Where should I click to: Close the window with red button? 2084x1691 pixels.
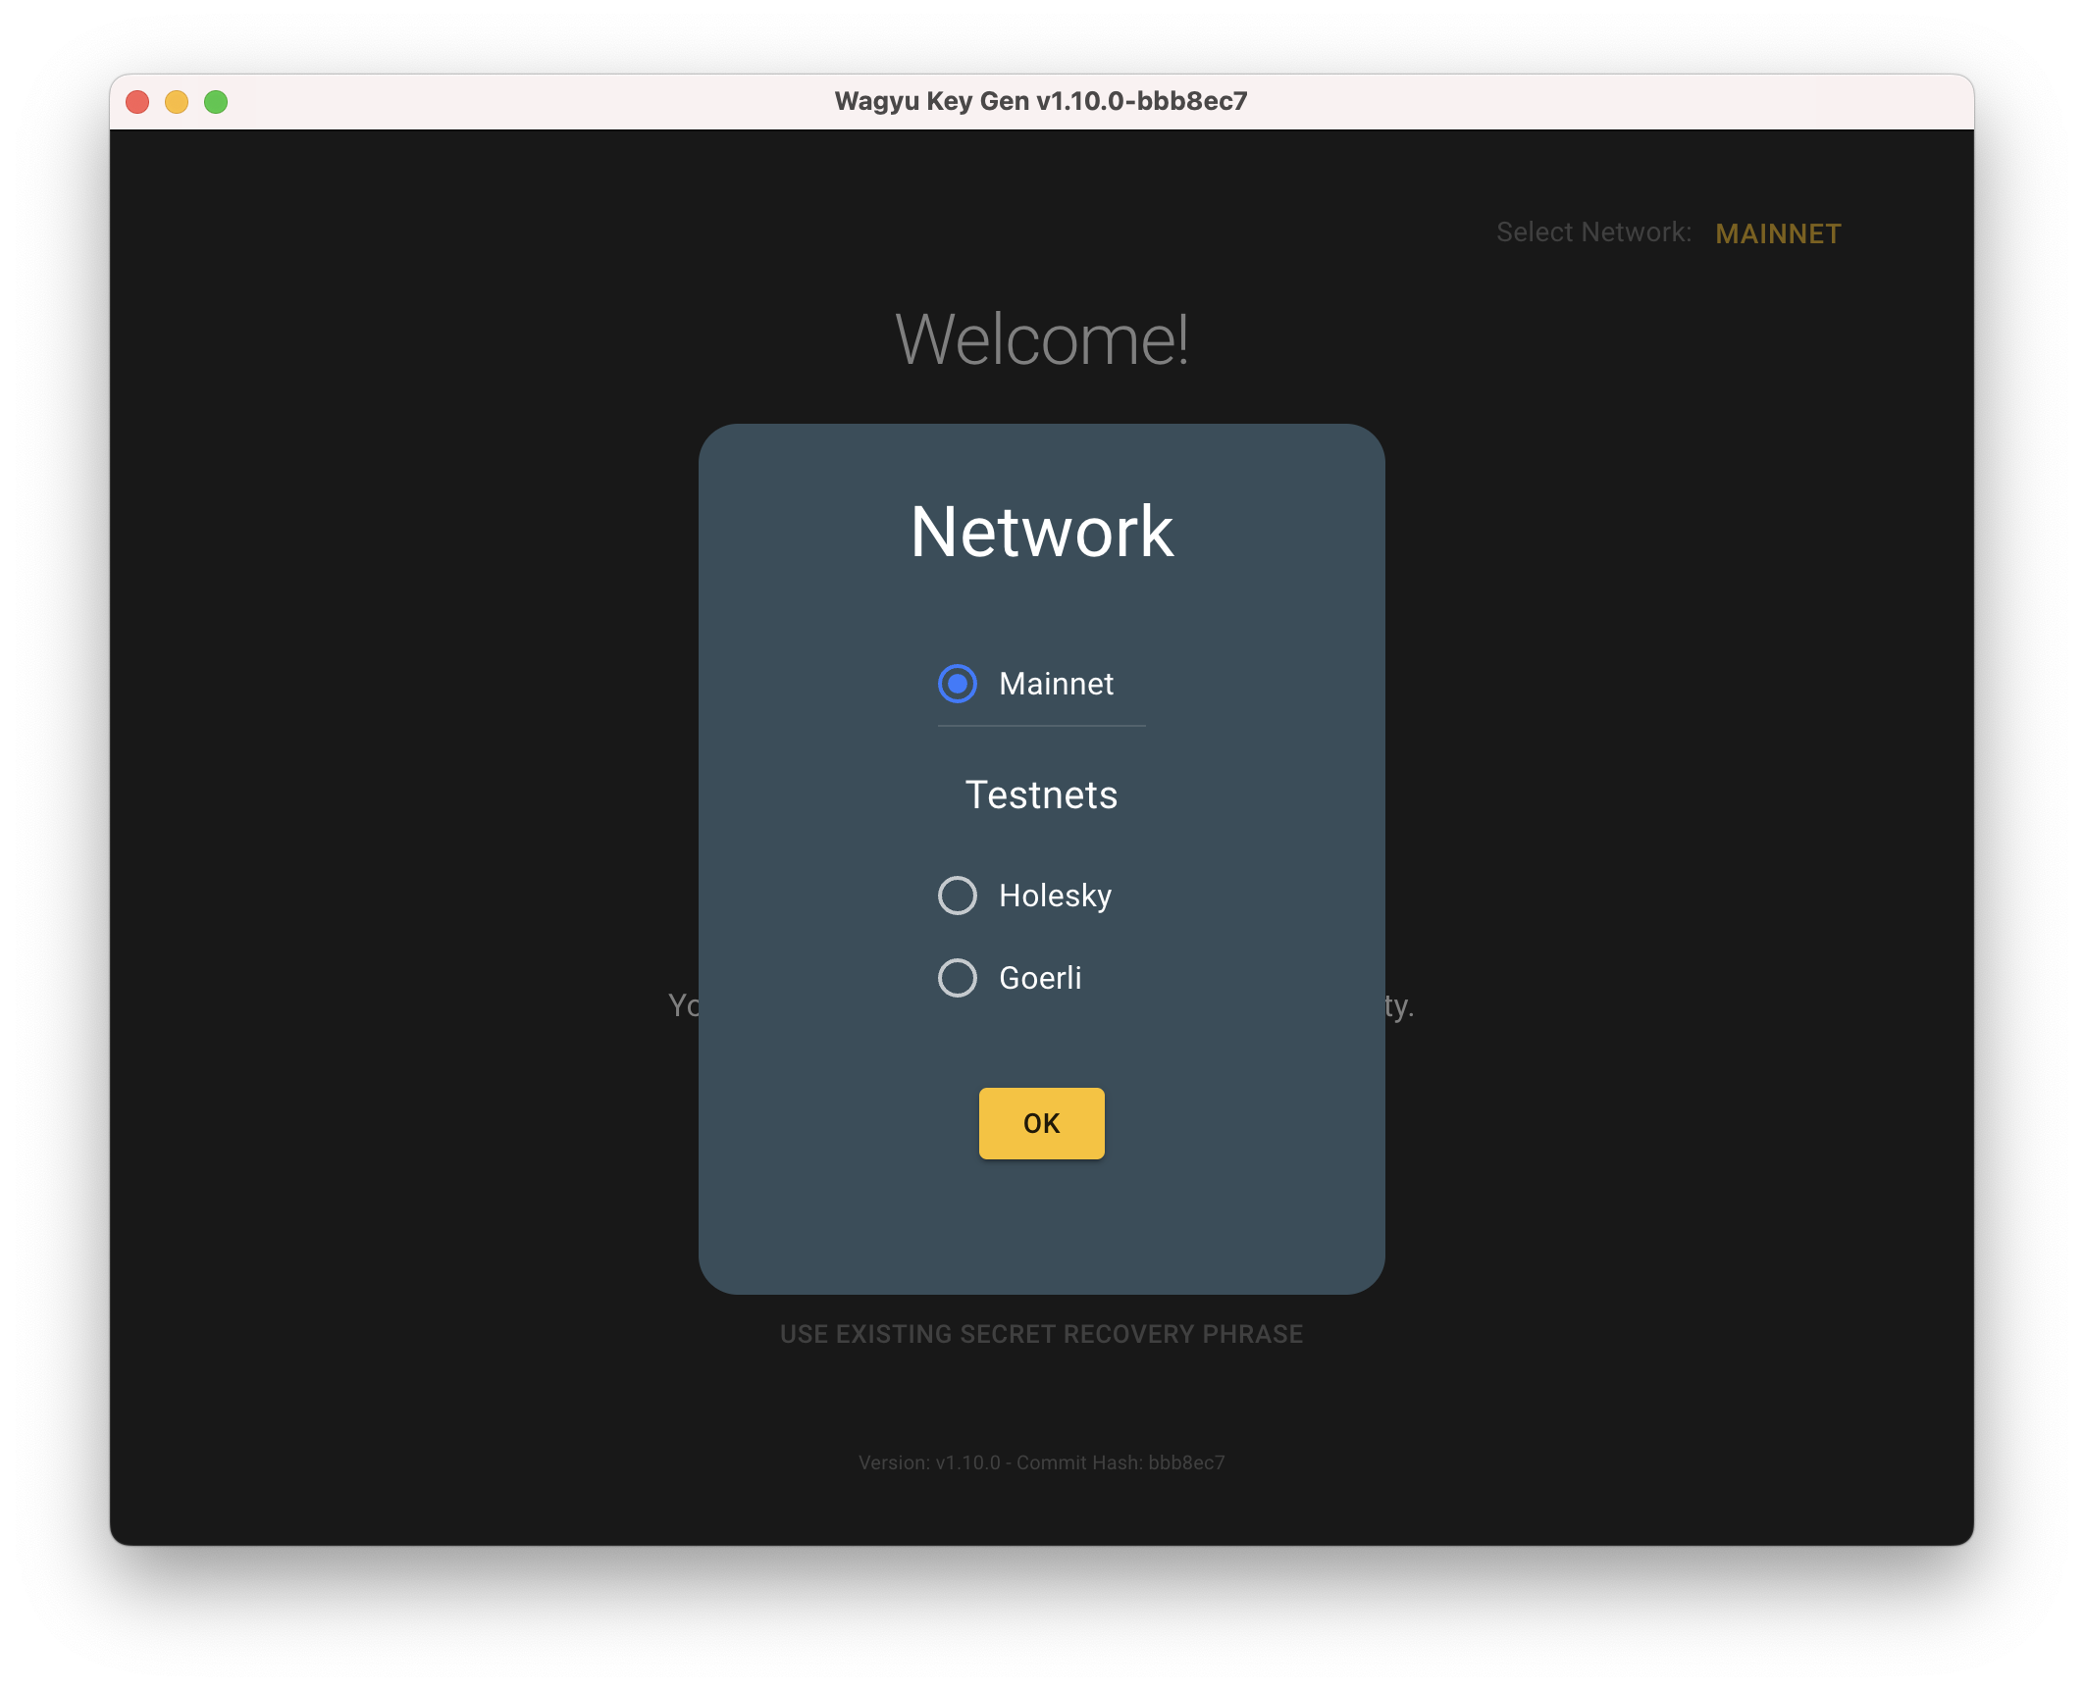coord(137,102)
